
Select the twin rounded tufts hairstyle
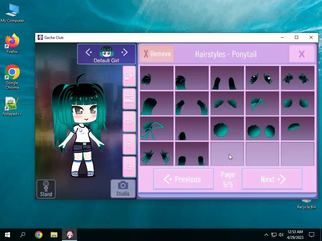click(x=297, y=103)
